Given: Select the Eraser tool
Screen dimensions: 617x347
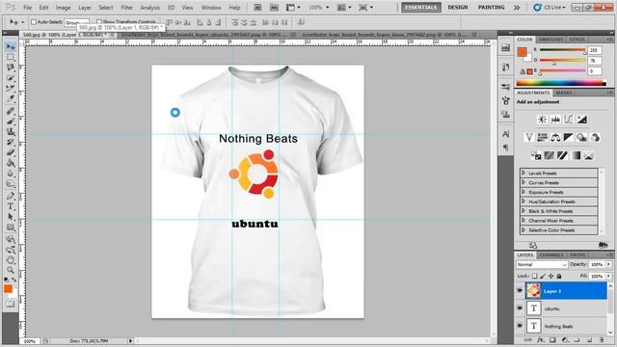Looking at the screenshot, I should 11,152.
